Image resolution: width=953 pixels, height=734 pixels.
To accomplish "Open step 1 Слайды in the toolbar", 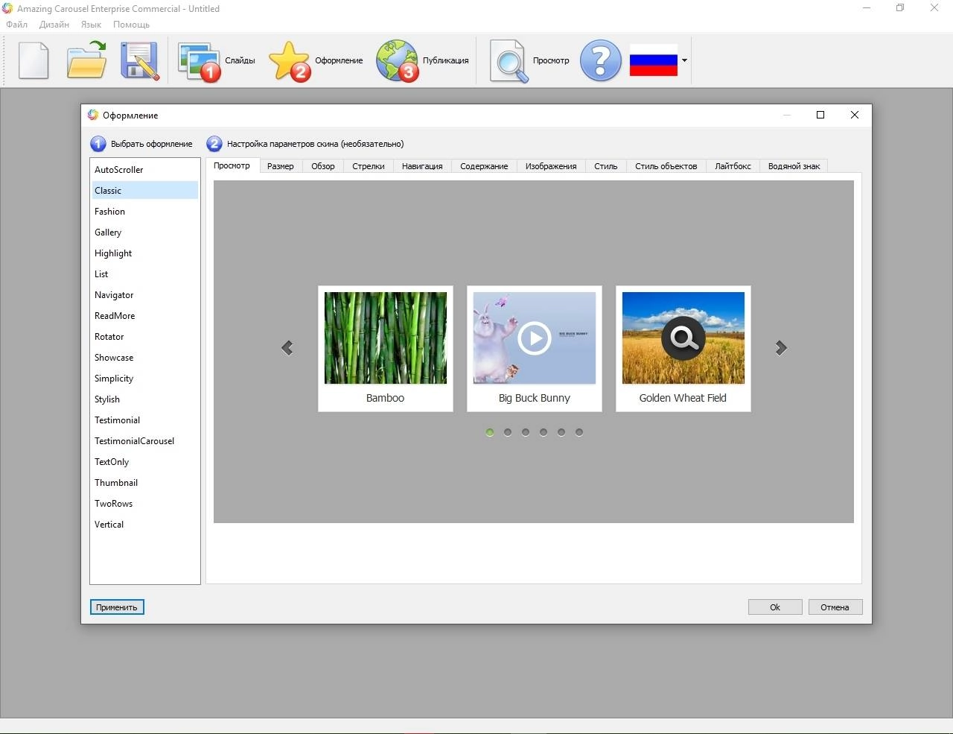I will (217, 60).
